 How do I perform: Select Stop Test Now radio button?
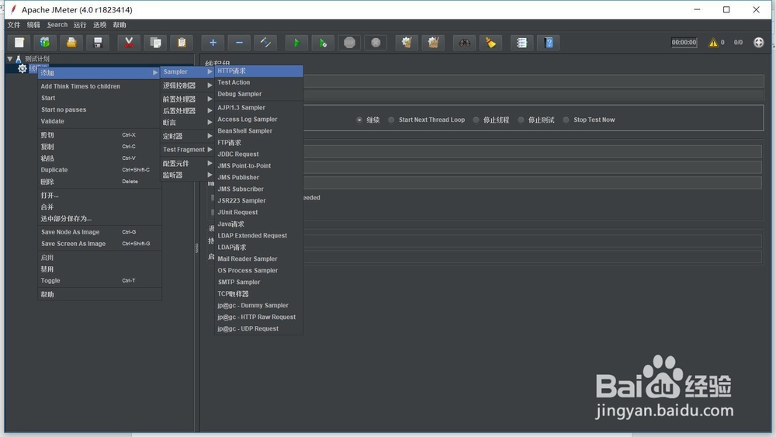[x=566, y=120]
